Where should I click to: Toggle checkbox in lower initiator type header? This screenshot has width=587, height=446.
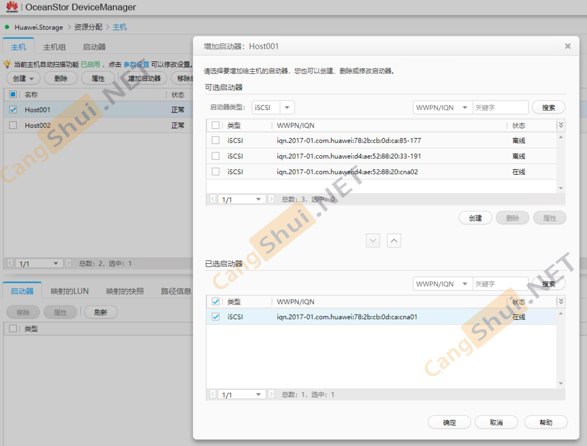[x=13, y=328]
